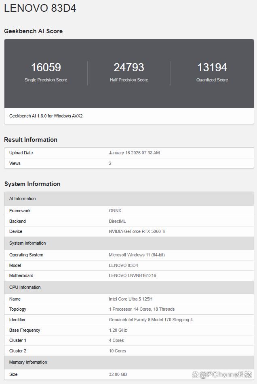
Task: Click the Intel Core Ultra 5 125H name
Action: [x=131, y=299]
